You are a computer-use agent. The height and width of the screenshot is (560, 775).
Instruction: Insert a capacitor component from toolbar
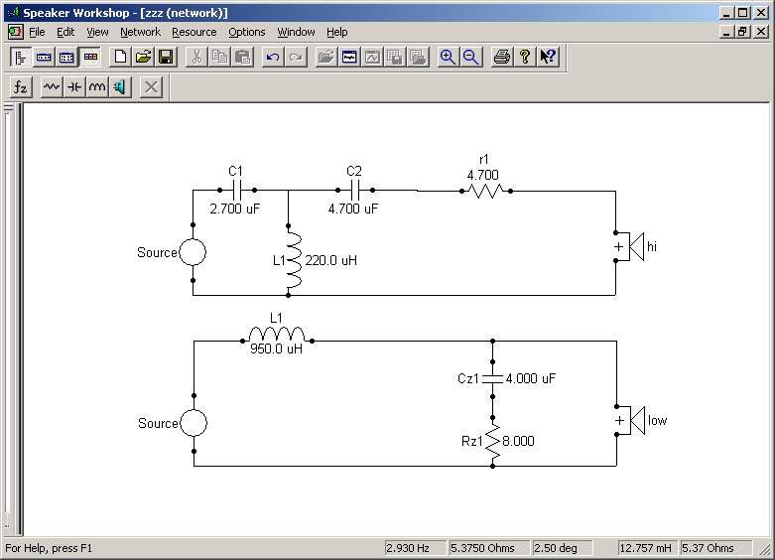(x=73, y=87)
